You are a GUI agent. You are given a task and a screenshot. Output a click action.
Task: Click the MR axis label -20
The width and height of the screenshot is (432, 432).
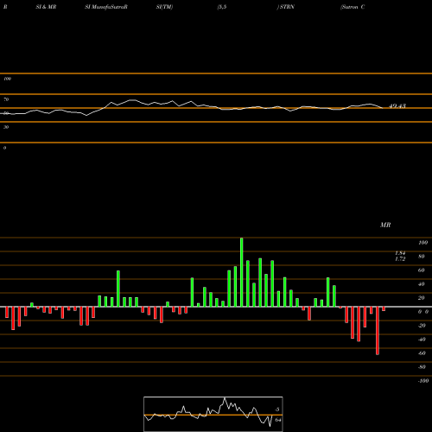point(422,326)
